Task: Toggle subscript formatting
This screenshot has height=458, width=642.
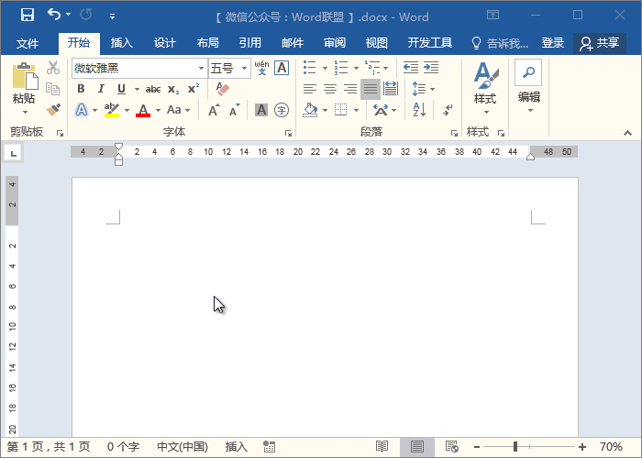Action: (173, 89)
